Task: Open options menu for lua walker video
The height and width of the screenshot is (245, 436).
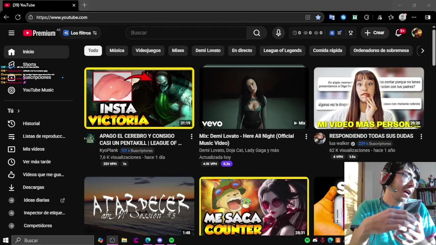Action: click(421, 136)
